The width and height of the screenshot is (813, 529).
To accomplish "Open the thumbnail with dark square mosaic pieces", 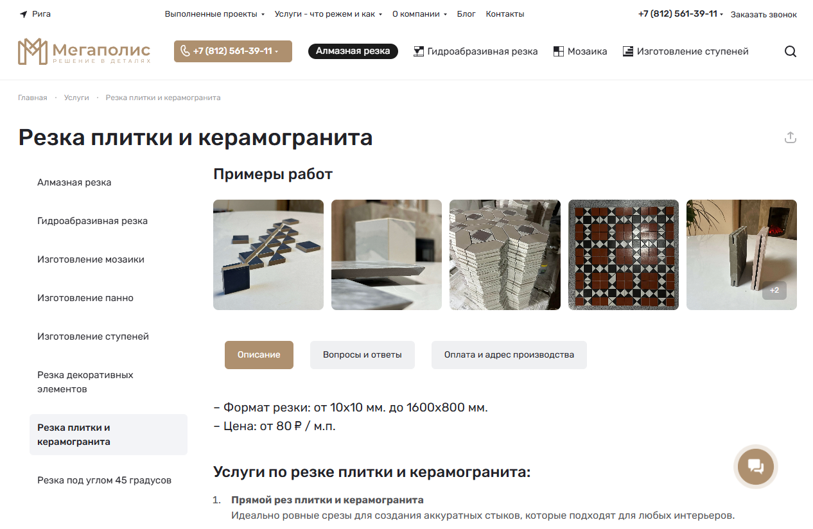I will [x=268, y=255].
